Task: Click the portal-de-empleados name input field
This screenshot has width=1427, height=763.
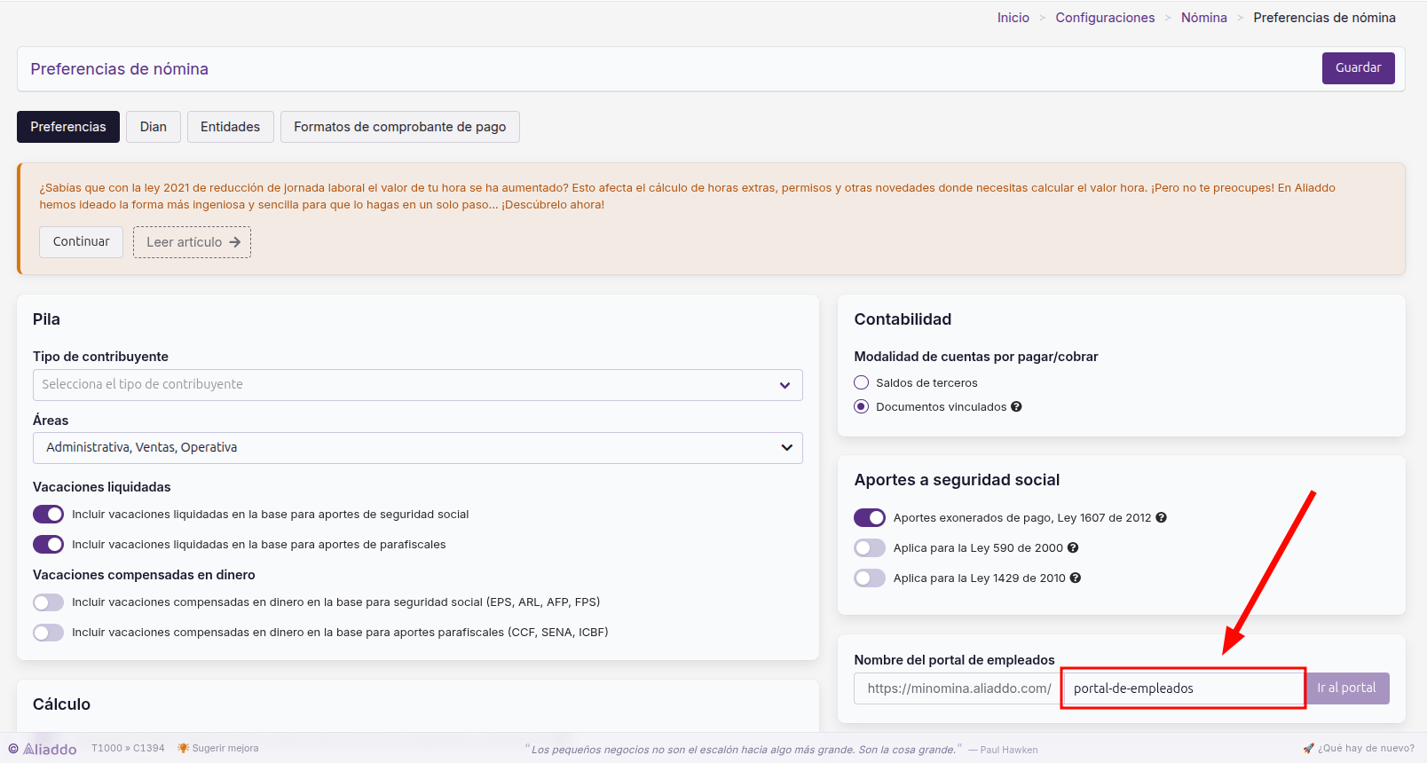Action: click(x=1183, y=688)
